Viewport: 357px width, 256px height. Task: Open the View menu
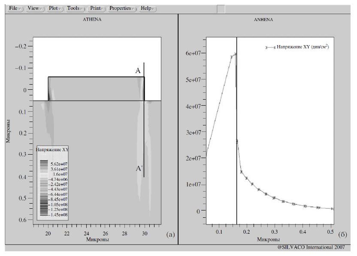tap(34, 8)
